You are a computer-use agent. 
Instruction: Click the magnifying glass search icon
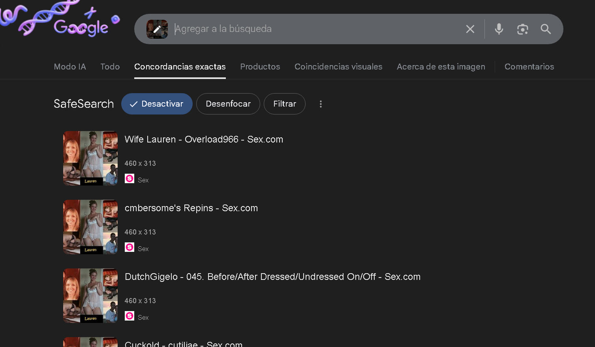pyautogui.click(x=546, y=29)
